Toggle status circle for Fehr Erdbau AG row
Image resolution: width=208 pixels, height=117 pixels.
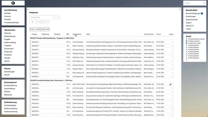point(173,61)
